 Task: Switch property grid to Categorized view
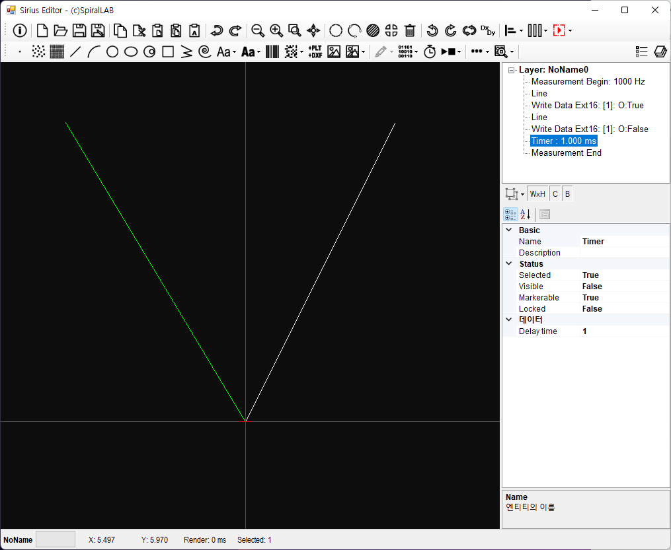tap(510, 214)
